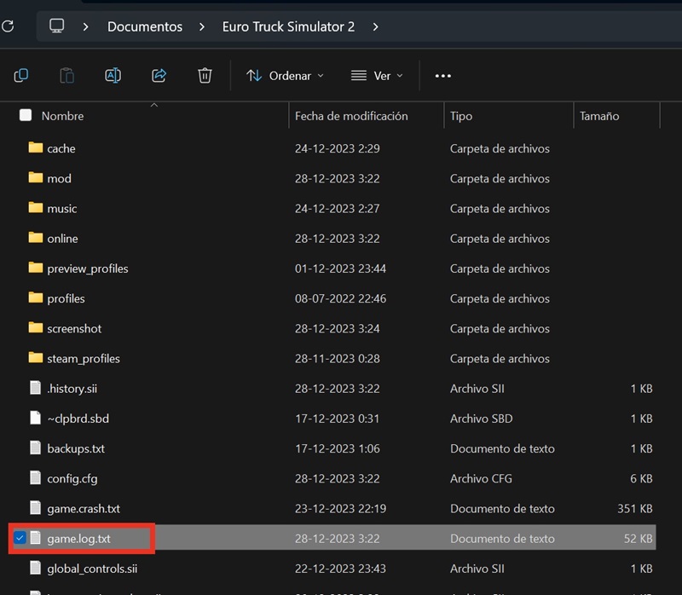682x595 pixels.
Task: Expand chevron after Euro Truck Simulator 2
Action: [x=375, y=27]
